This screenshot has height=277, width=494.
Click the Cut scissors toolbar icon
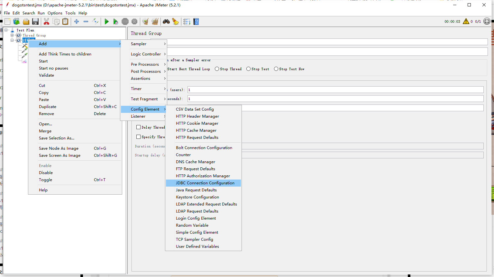point(47,21)
